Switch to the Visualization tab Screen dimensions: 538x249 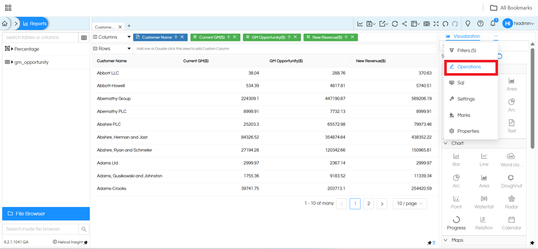point(463,36)
